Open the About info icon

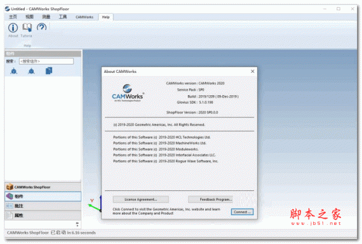click(13, 28)
